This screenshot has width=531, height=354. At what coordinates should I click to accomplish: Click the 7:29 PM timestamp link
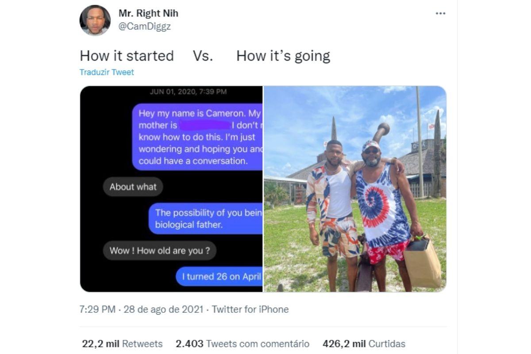[x=97, y=309]
